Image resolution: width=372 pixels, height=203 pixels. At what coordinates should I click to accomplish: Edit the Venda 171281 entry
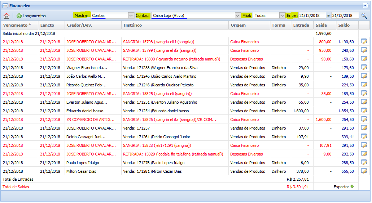364,171
